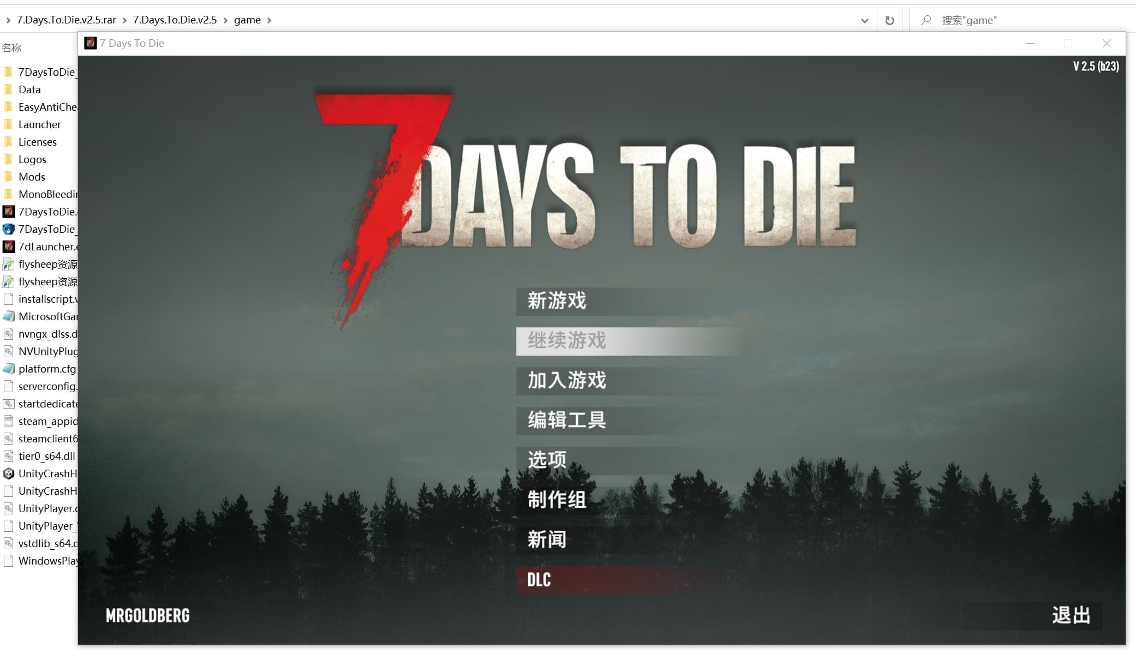Select the platform.cfg file icon
The height and width of the screenshot is (666, 1136).
9,369
